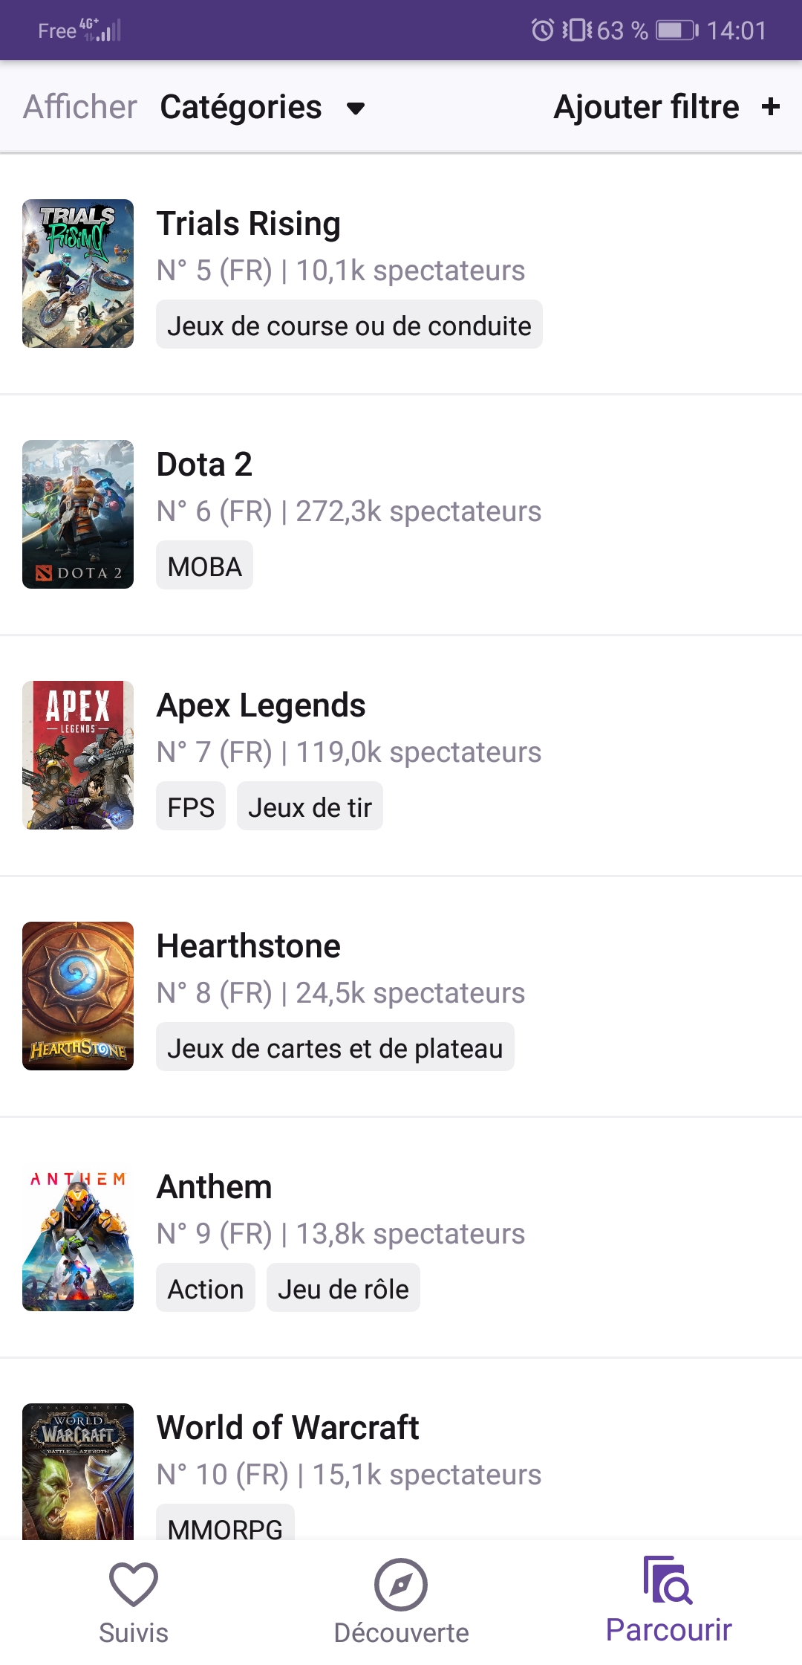
Task: Choose the Jeu de rôle tag
Action: point(343,1289)
